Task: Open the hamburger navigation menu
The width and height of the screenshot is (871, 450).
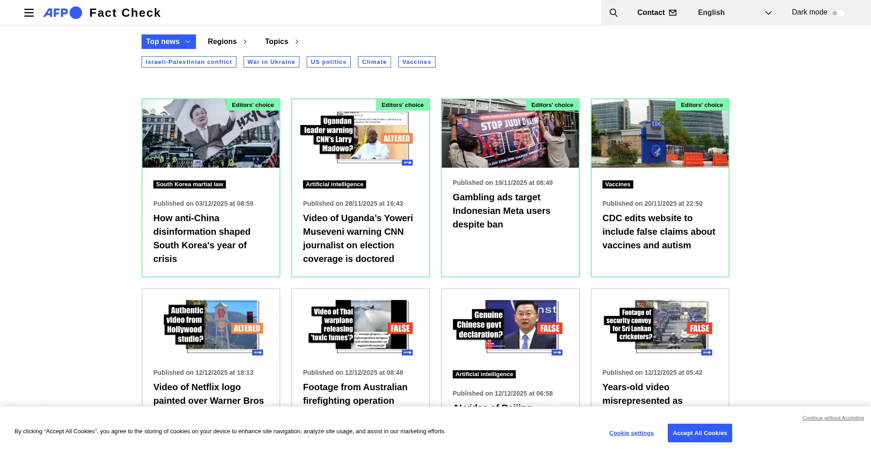Action: (29, 13)
